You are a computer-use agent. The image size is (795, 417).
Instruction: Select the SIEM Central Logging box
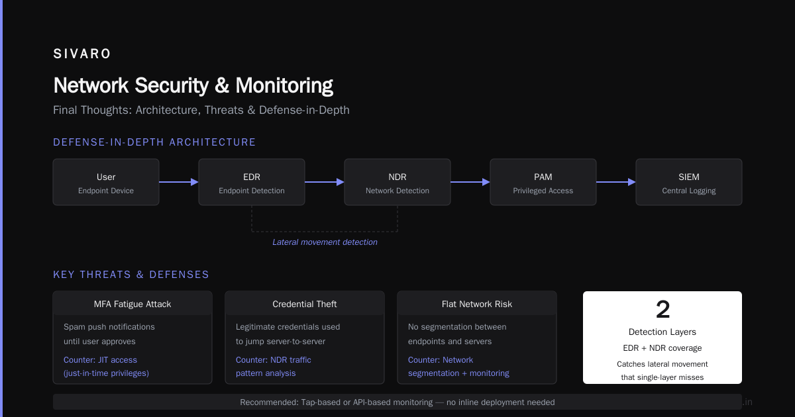(689, 182)
